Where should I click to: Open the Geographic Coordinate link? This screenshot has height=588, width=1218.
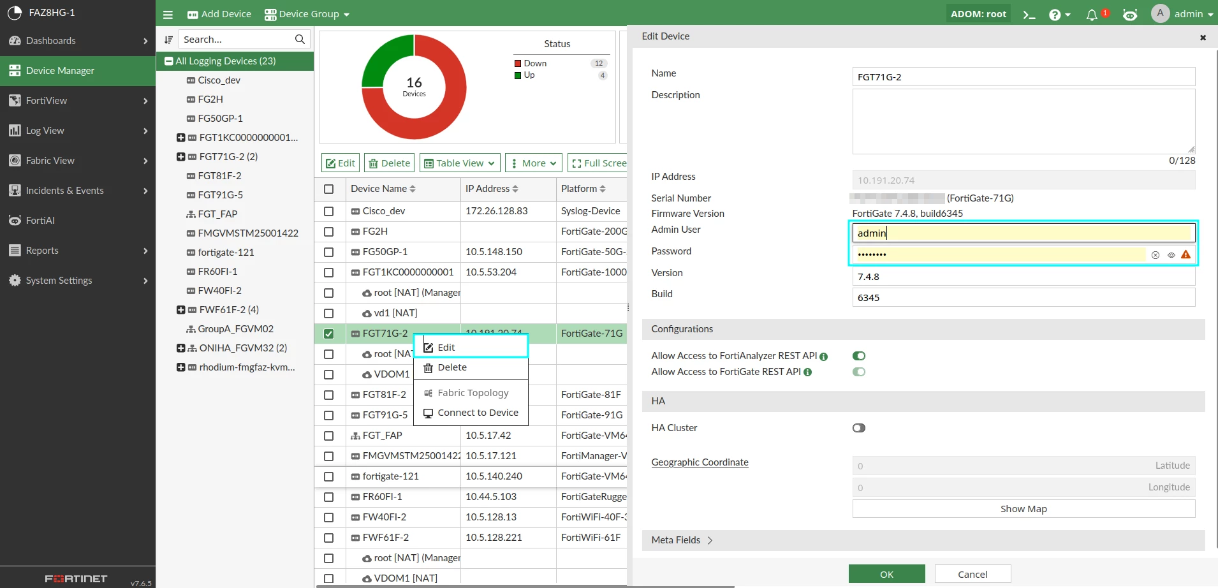700,462
